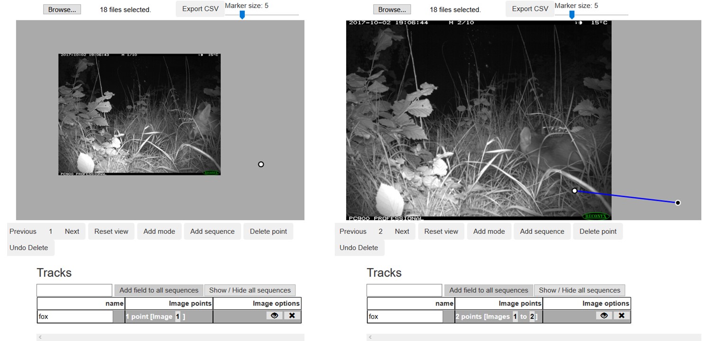This screenshot has width=717, height=341.
Task: Click left scroll arrow under left table
Action: pos(40,337)
